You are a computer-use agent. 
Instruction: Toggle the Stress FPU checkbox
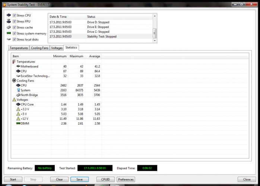point(14,21)
